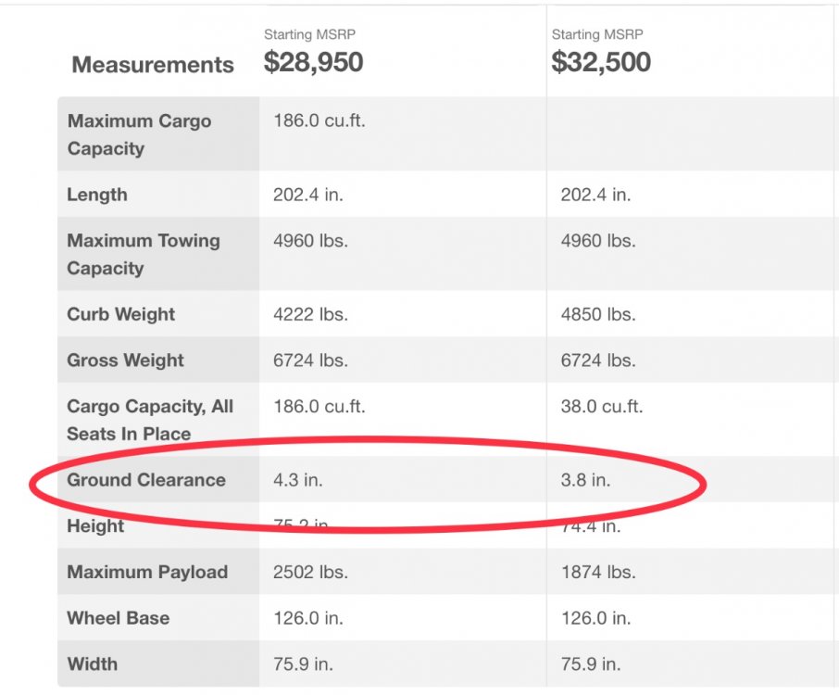The height and width of the screenshot is (695, 839).
Task: Click the Maximum Payload row label
Action: click(x=147, y=572)
